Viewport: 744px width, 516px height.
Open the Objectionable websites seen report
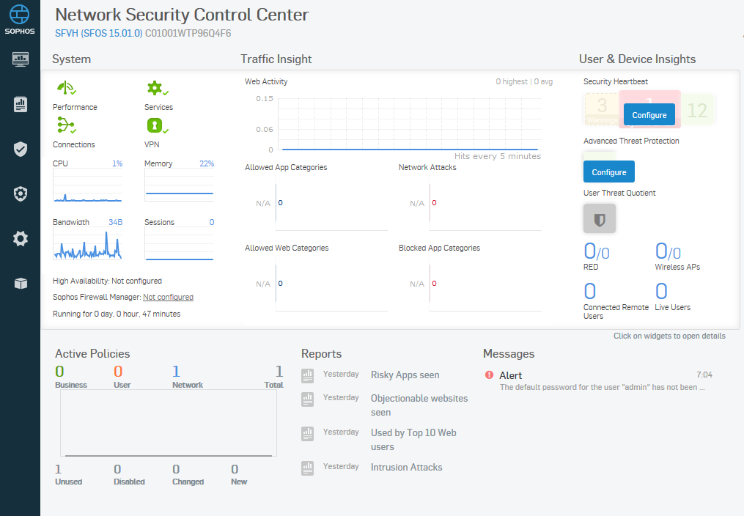click(419, 405)
